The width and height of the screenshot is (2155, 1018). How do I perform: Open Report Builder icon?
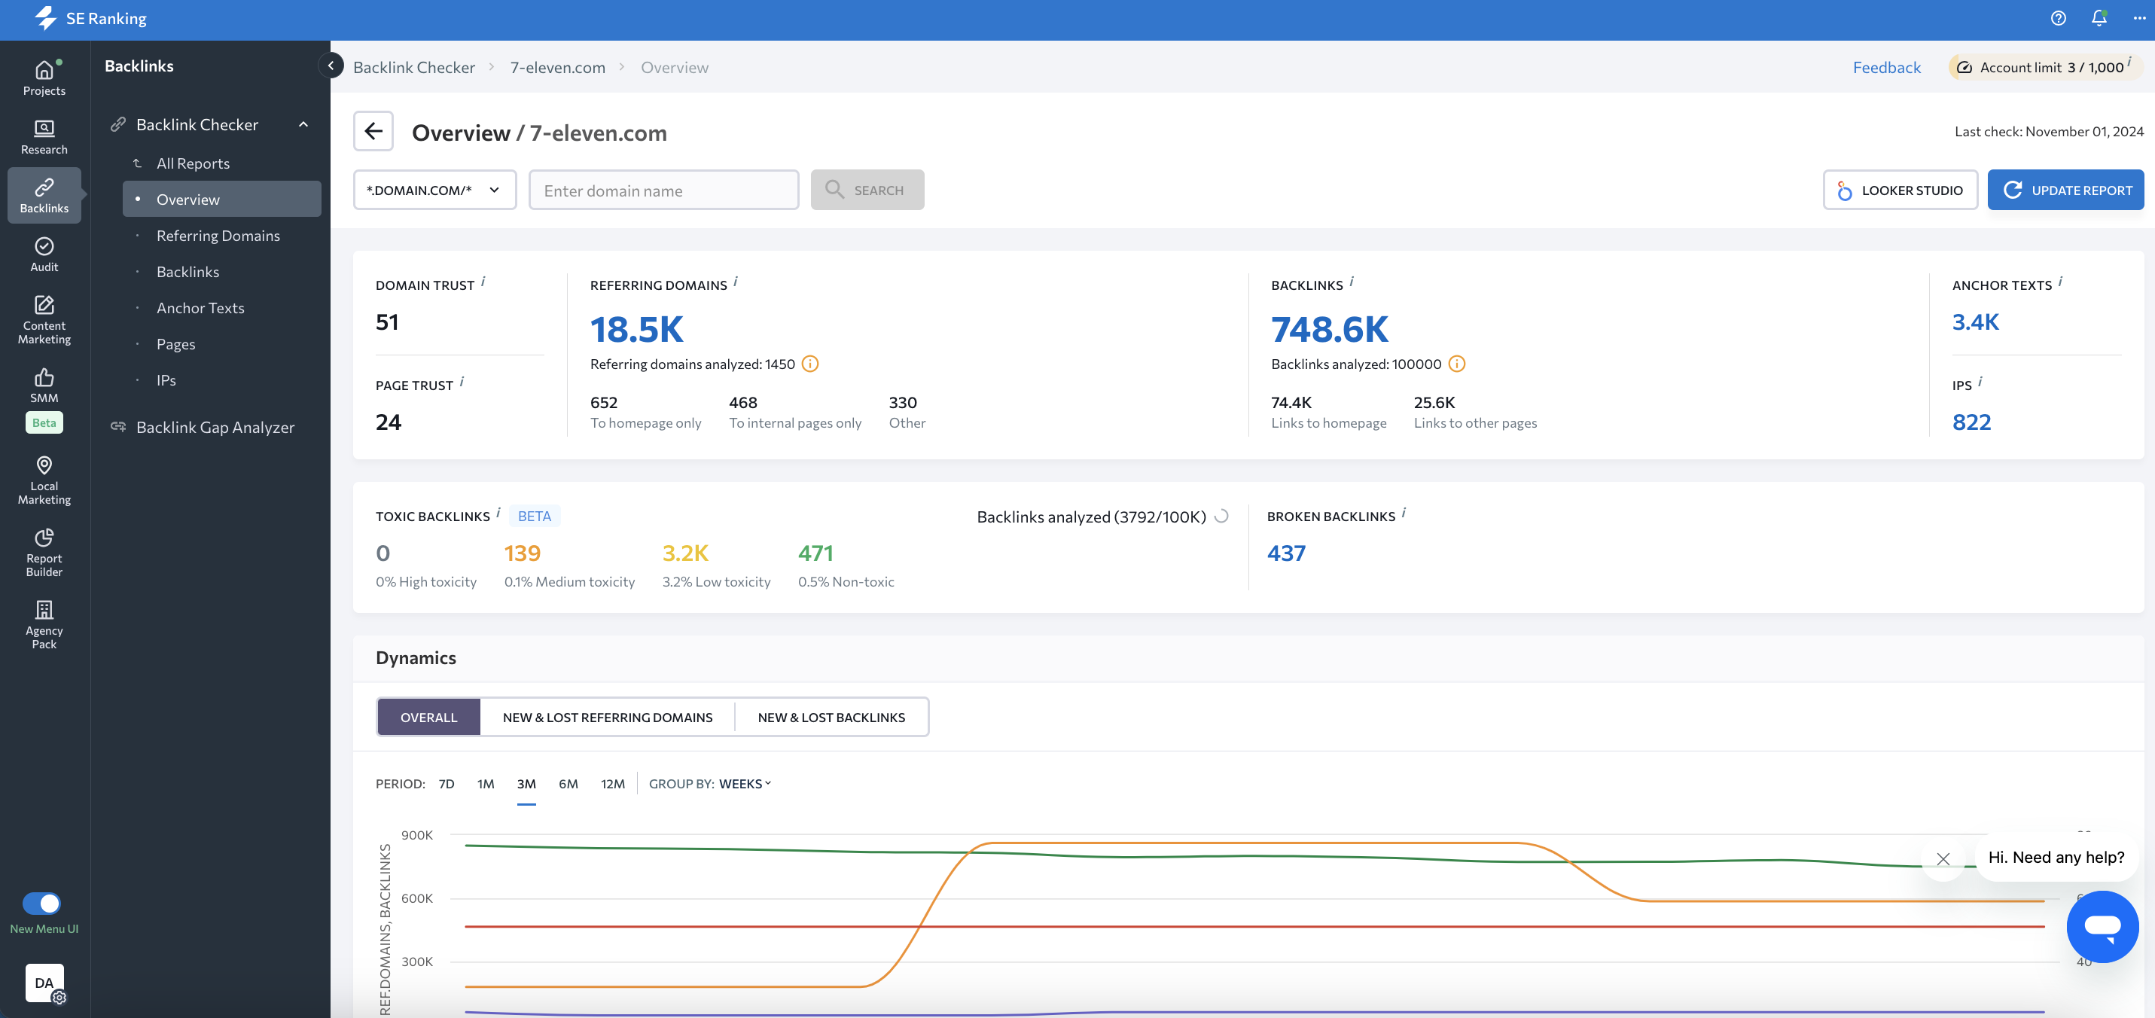pyautogui.click(x=44, y=537)
